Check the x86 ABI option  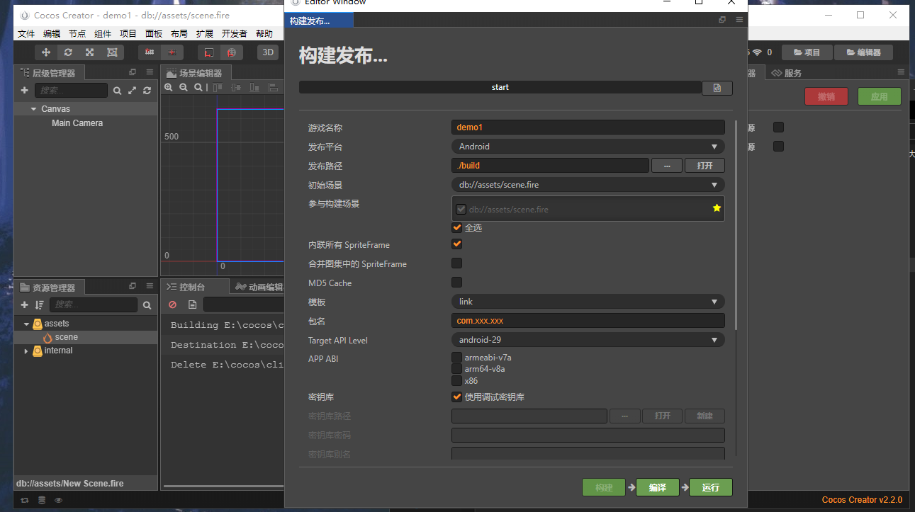[457, 381]
